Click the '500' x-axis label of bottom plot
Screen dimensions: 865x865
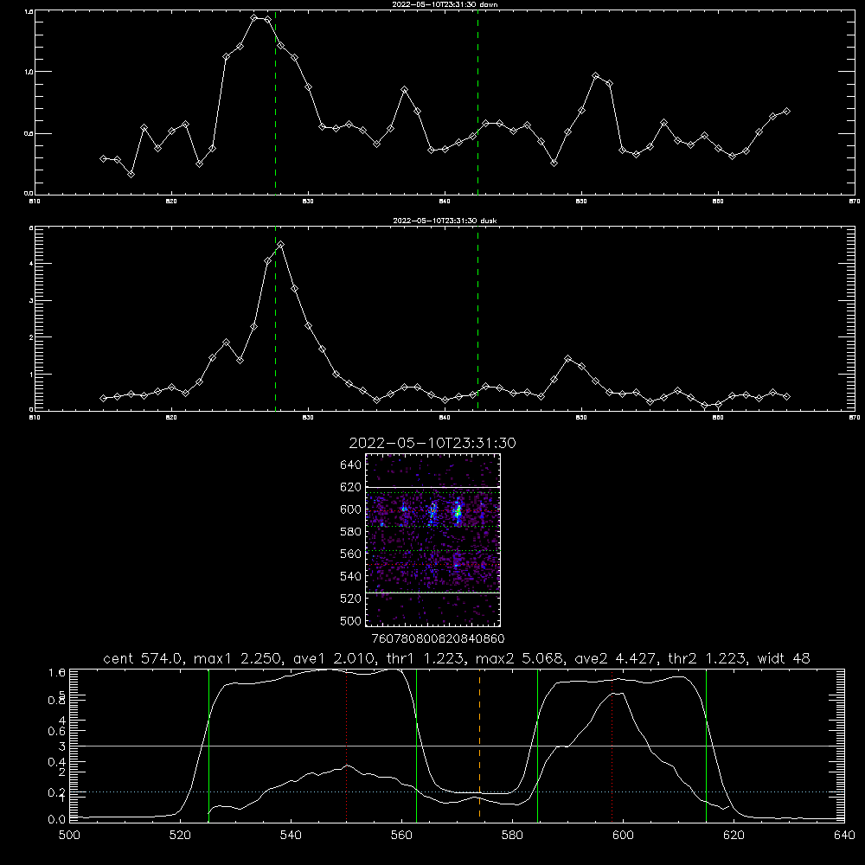(x=69, y=836)
